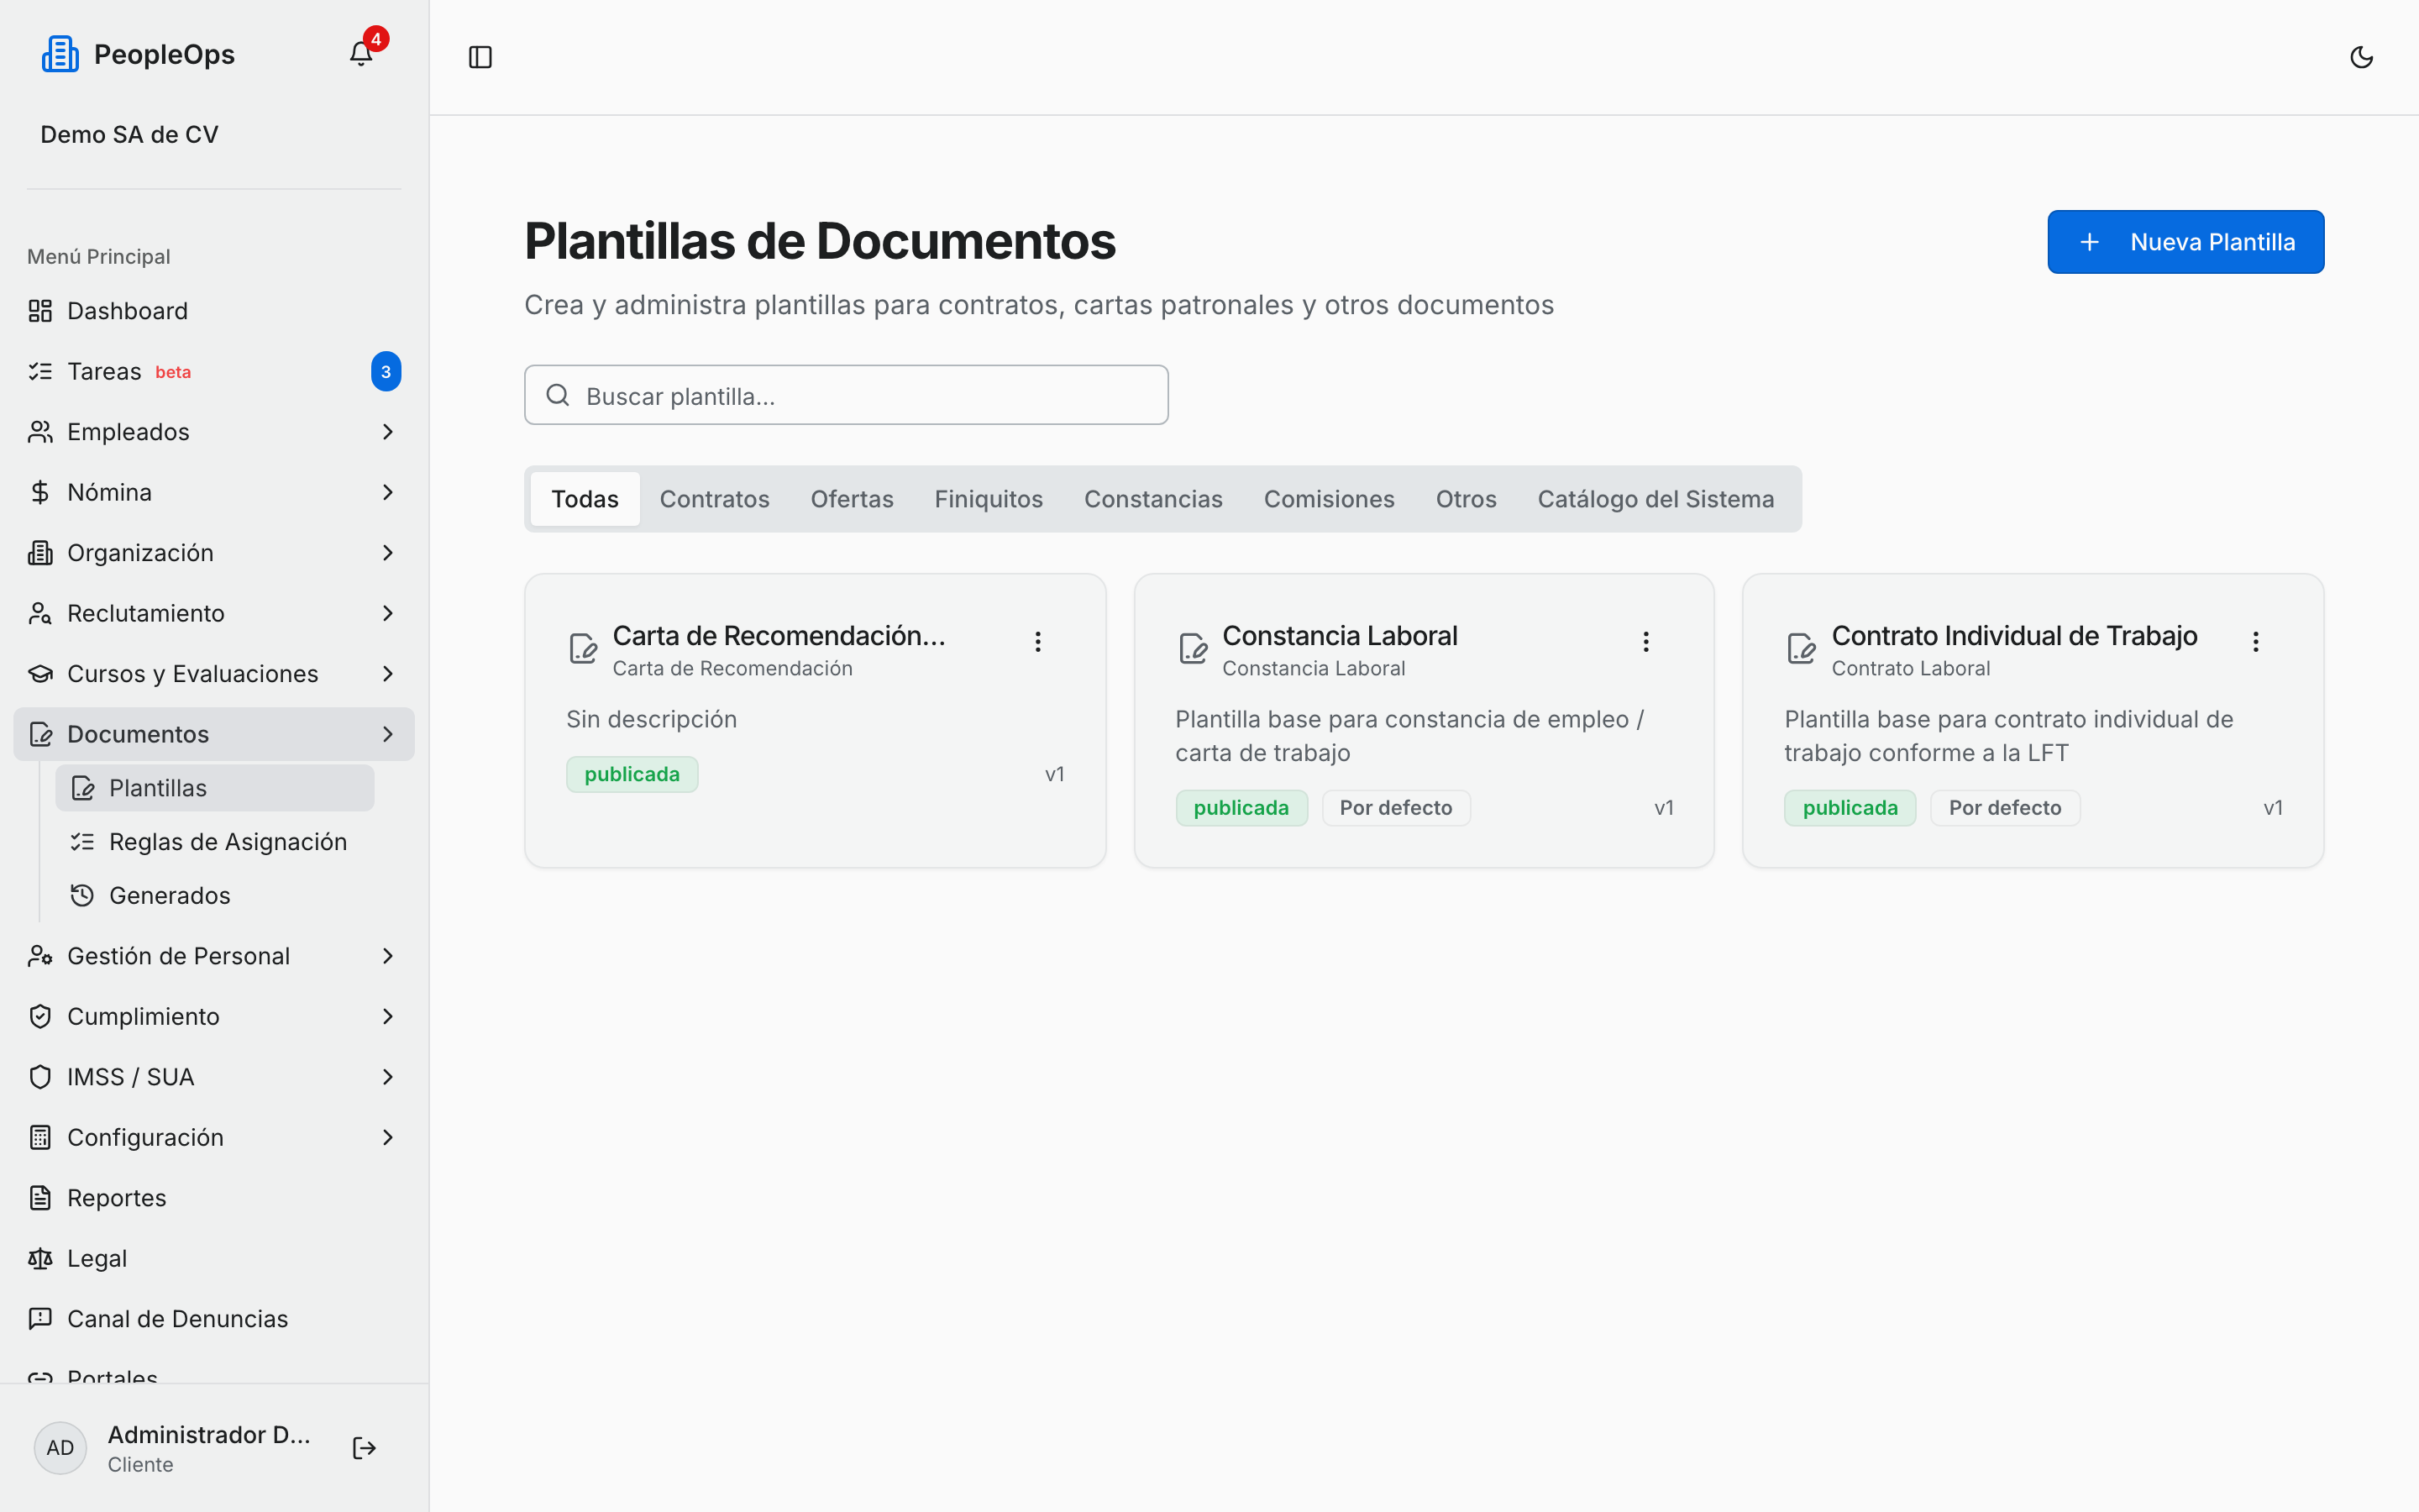The height and width of the screenshot is (1512, 2419).
Task: Click the Buscar plantilla search field
Action: point(846,395)
